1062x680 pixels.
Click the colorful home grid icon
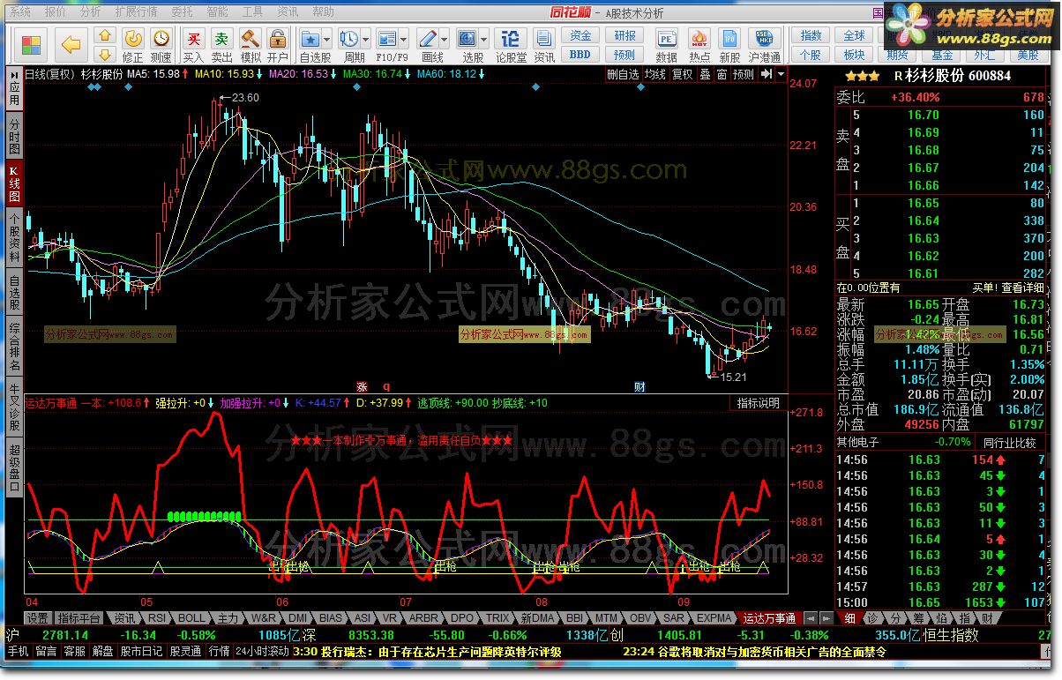coord(32,45)
